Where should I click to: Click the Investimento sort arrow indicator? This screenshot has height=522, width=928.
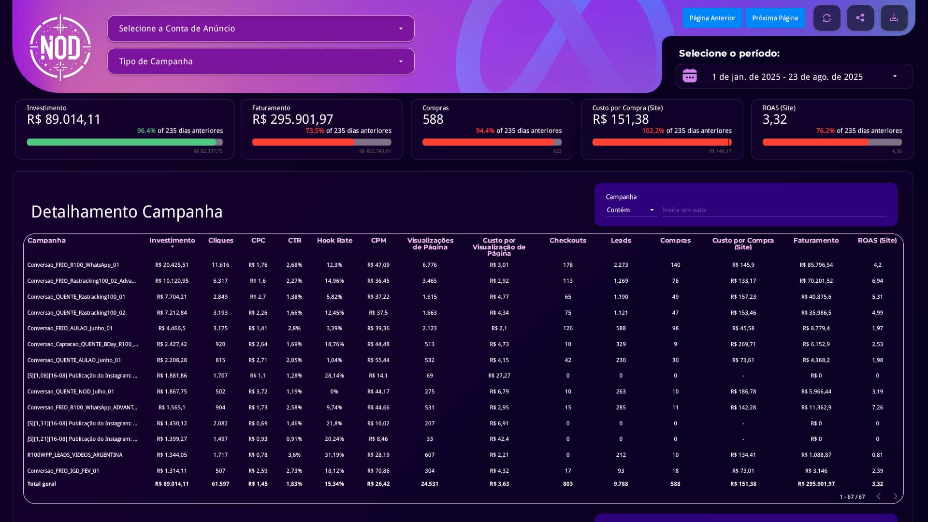pyautogui.click(x=172, y=247)
